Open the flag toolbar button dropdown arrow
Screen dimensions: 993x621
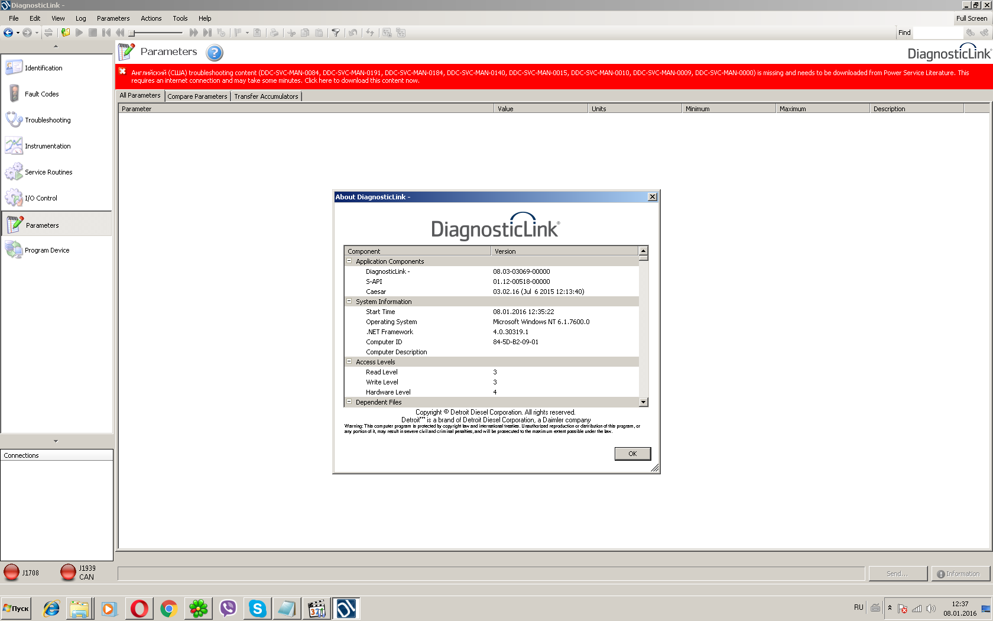click(247, 33)
